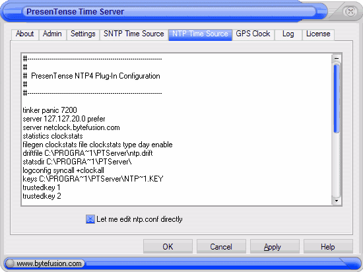363x272 pixels.
Task: Click the status indicator icon beside www.bytefusion.com
Action: tap(10, 263)
